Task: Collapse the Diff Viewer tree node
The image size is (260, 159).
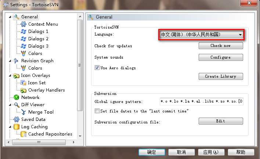Action: 10,105
